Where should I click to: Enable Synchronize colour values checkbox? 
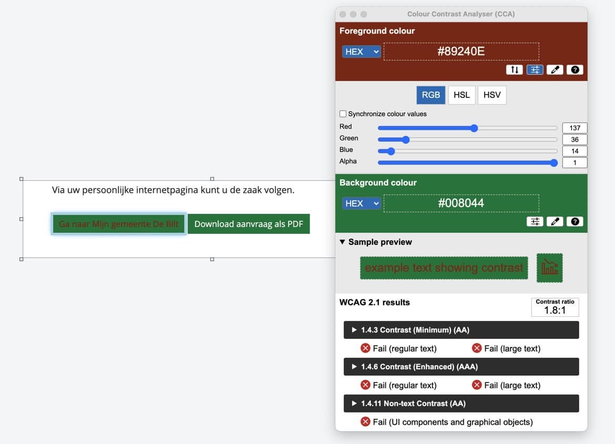pos(343,114)
